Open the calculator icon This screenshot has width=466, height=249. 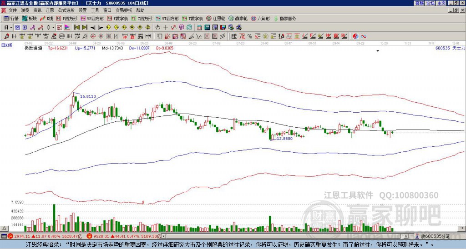point(207,28)
